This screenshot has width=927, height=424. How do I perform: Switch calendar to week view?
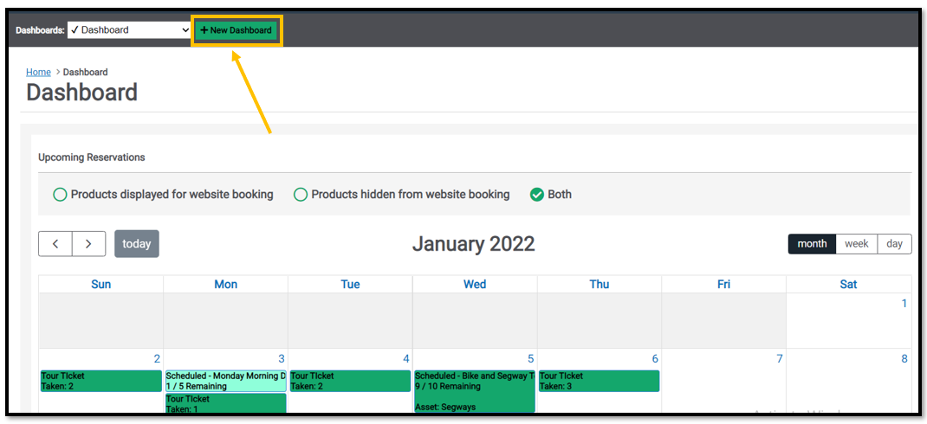856,244
